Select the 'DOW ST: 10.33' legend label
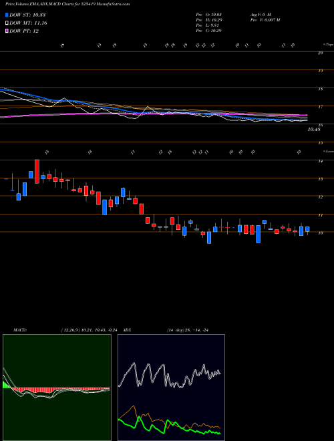The width and height of the screenshot is (334, 441). point(27,15)
